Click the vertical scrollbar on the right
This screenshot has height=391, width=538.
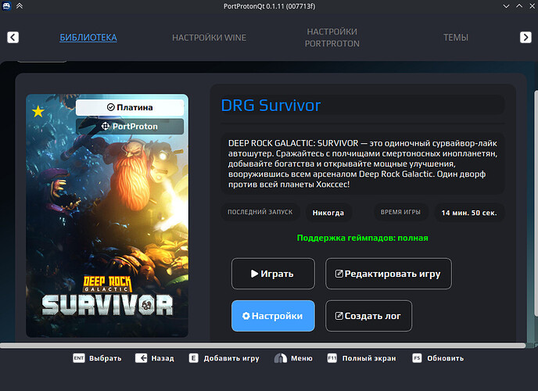(x=536, y=204)
